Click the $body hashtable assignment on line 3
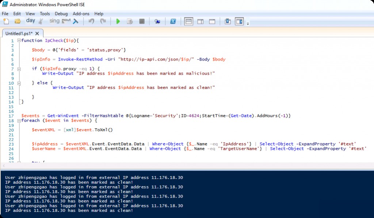 [x=79, y=50]
